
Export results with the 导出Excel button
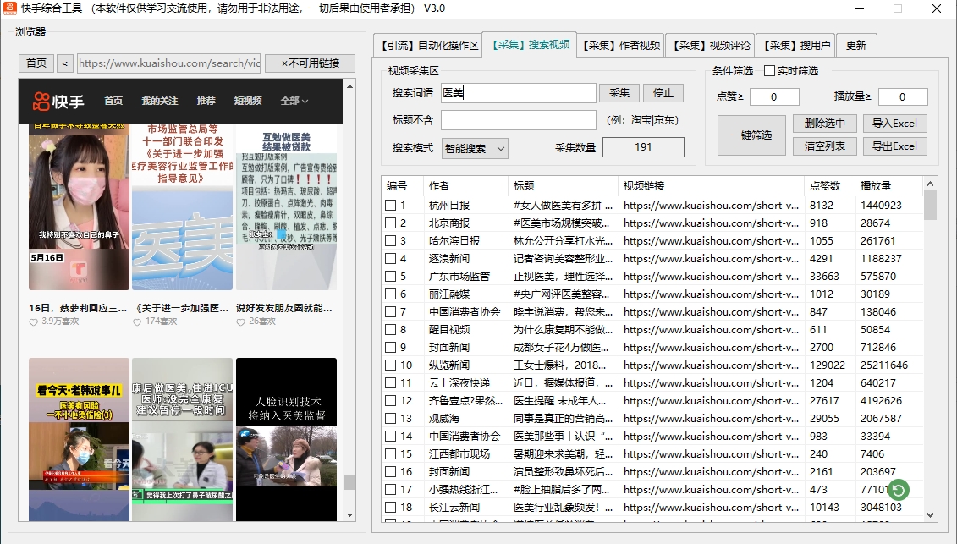(x=894, y=146)
